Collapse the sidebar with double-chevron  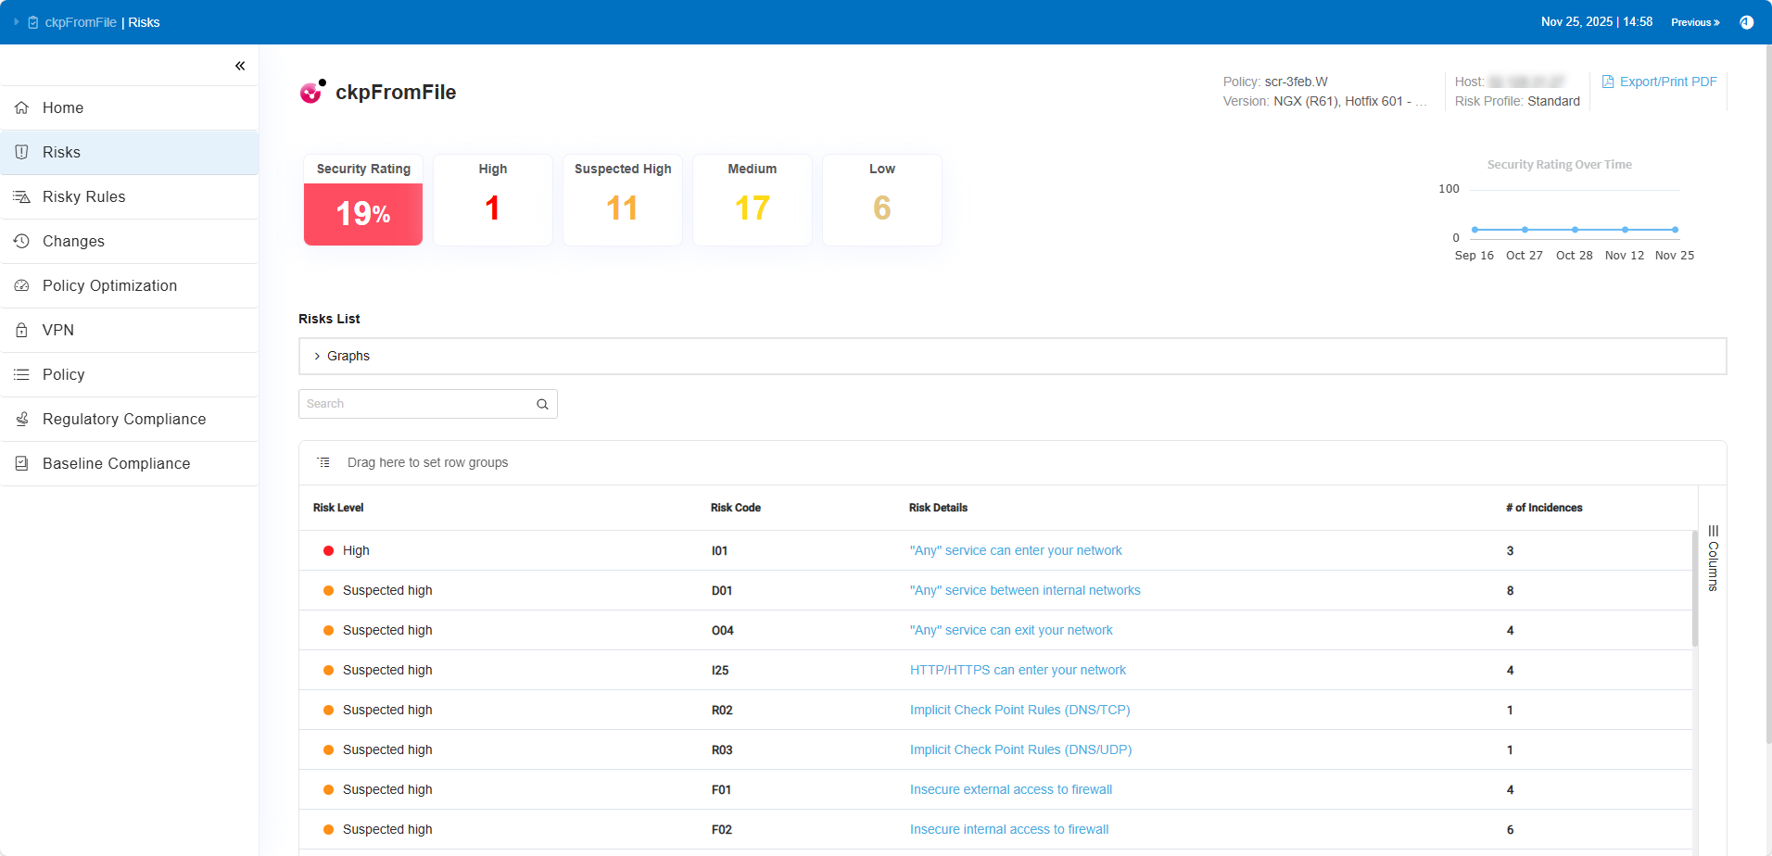pos(240,66)
